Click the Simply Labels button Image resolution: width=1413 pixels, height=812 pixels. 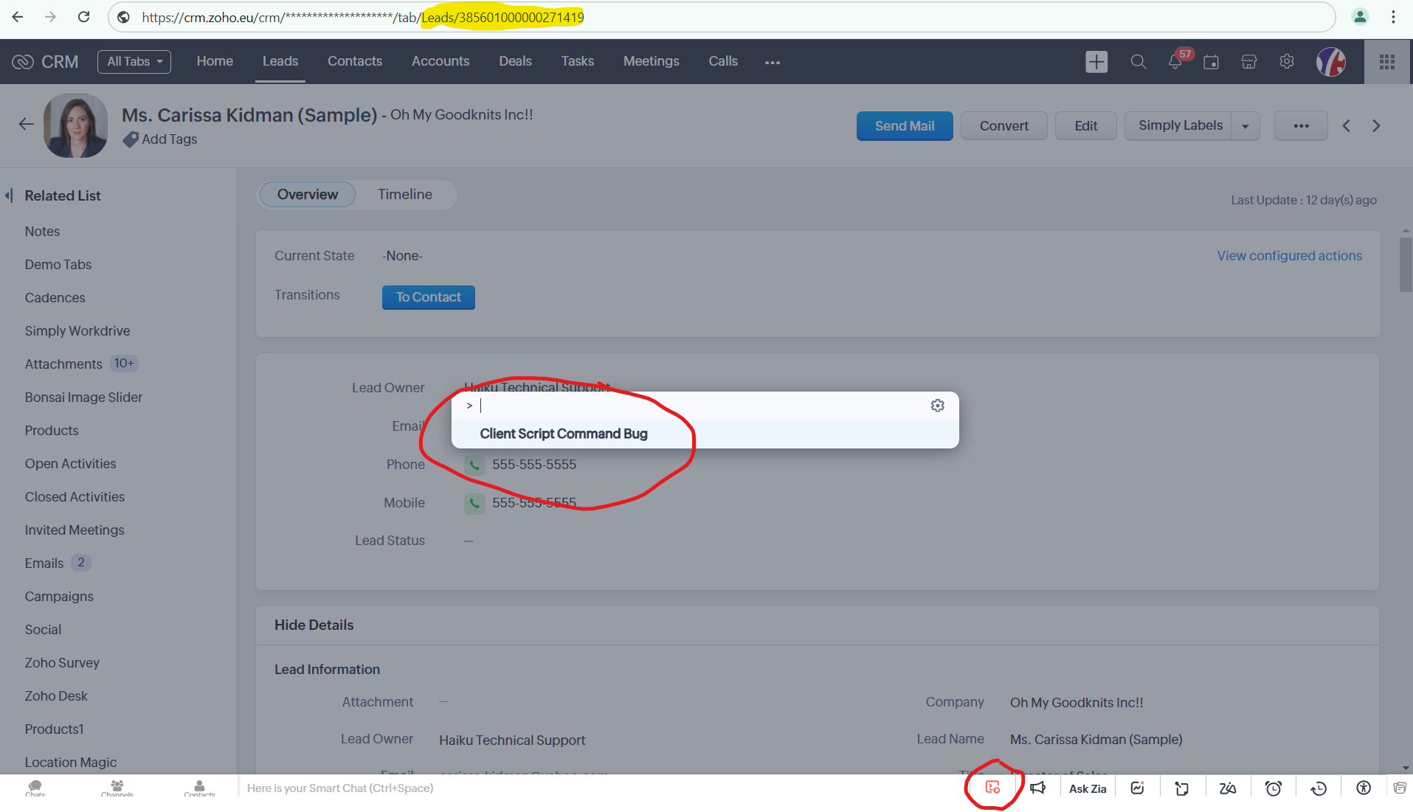1180,126
